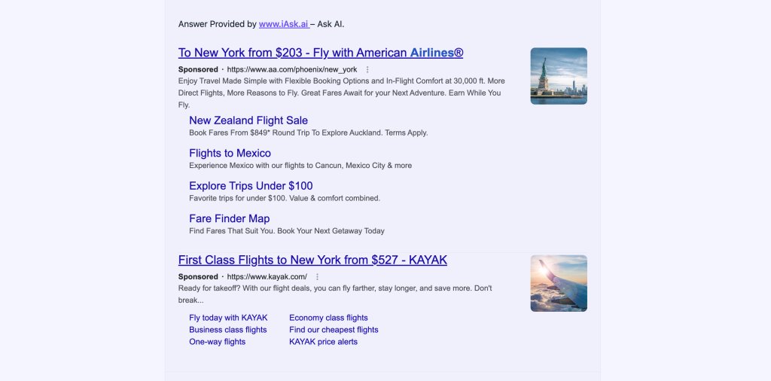Viewport: 771px width, 381px height.
Task: Open Fly today with KAYAK link
Action: click(228, 318)
